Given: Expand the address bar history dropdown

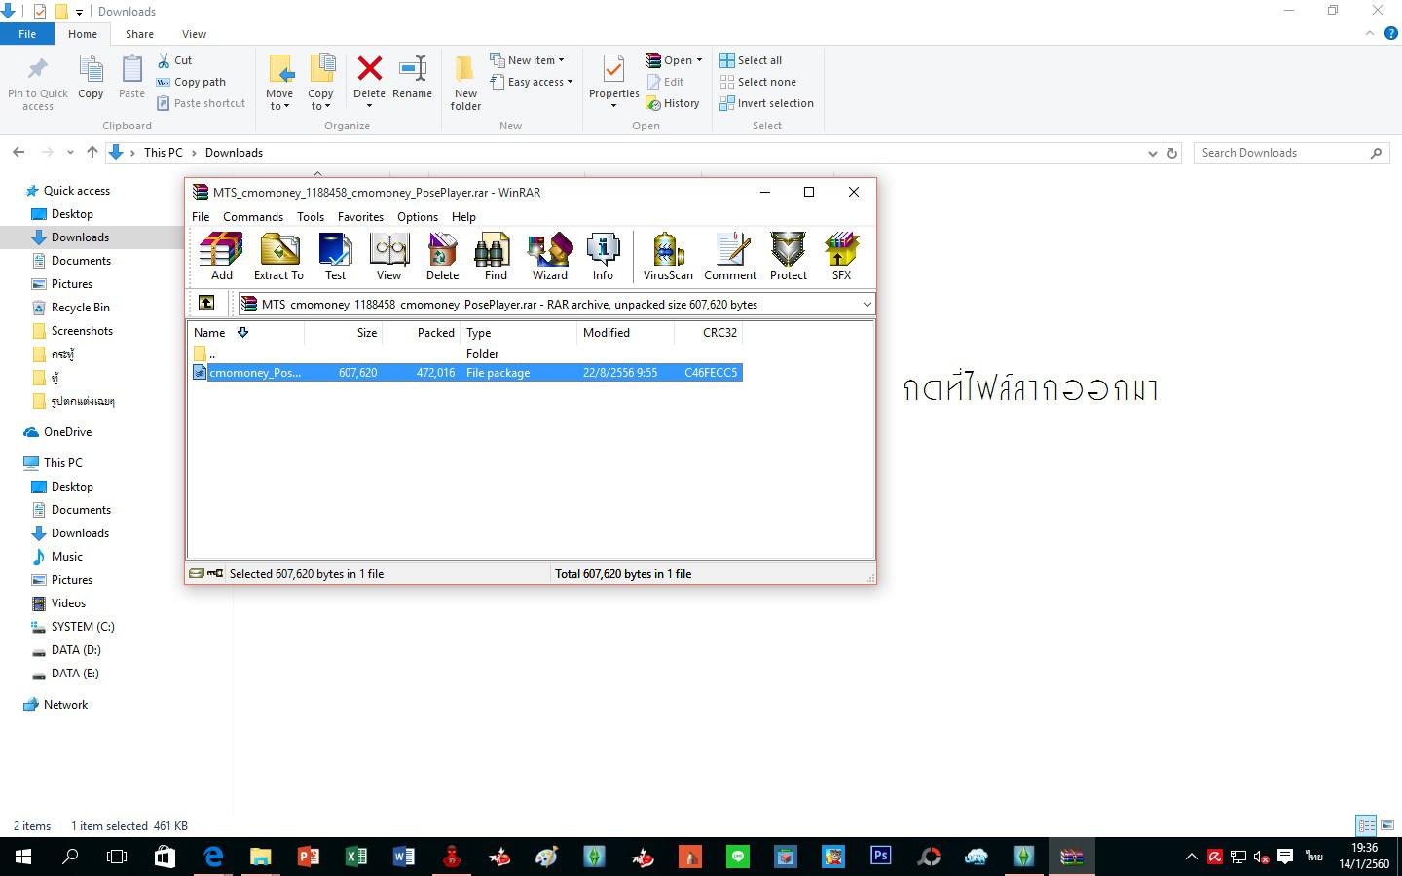Looking at the screenshot, I should point(1153,153).
